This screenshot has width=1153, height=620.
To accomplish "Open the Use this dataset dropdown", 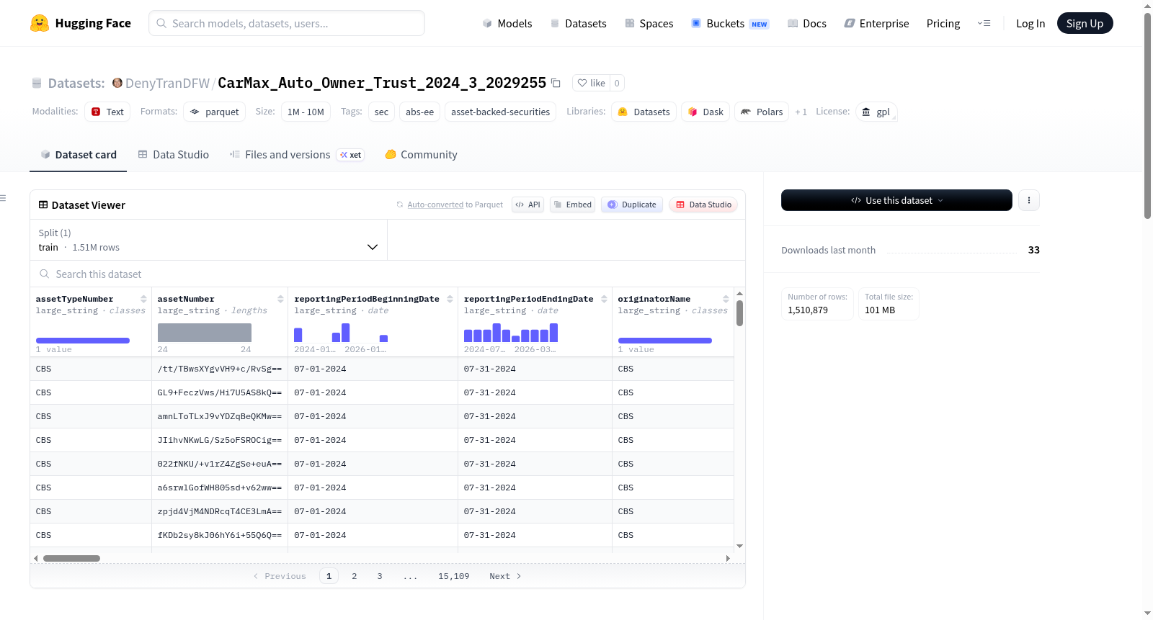I will (x=896, y=200).
